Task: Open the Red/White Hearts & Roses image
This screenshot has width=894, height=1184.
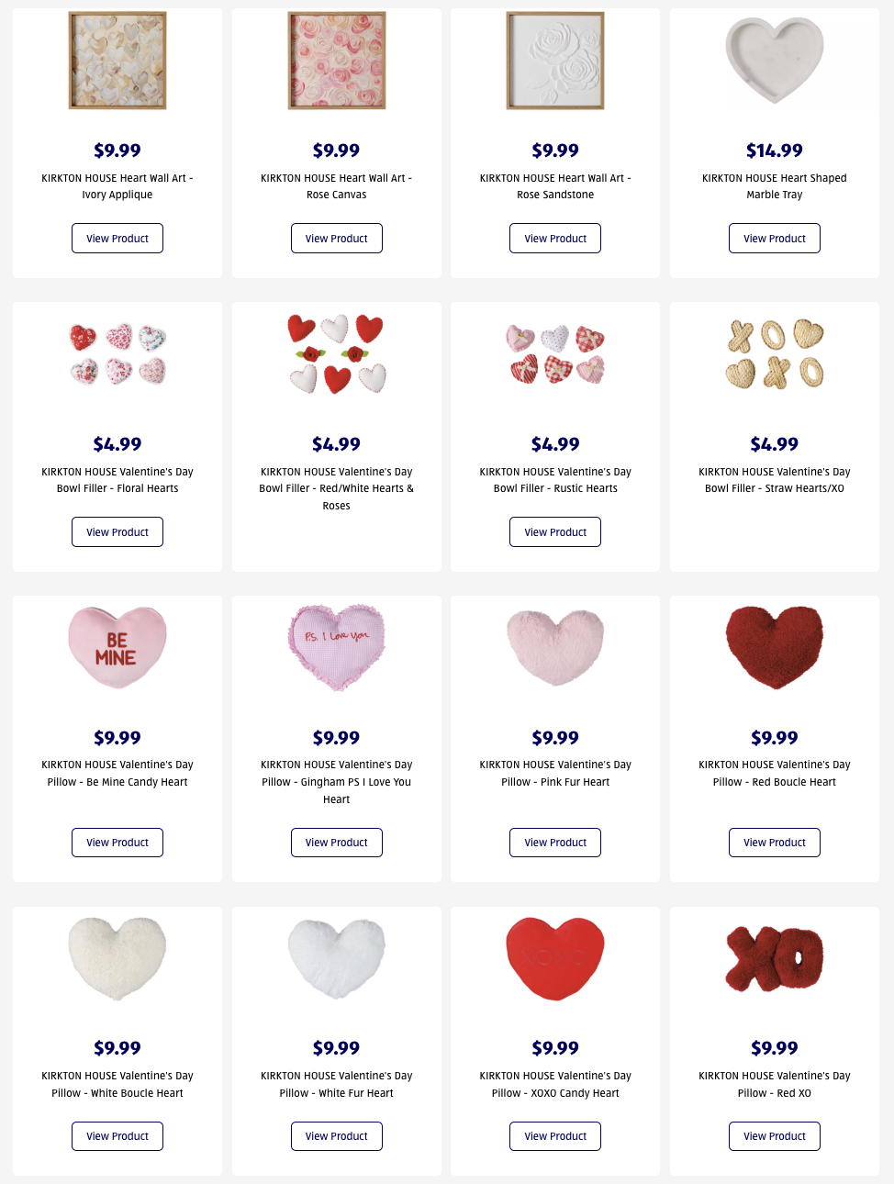Action: tap(337, 354)
